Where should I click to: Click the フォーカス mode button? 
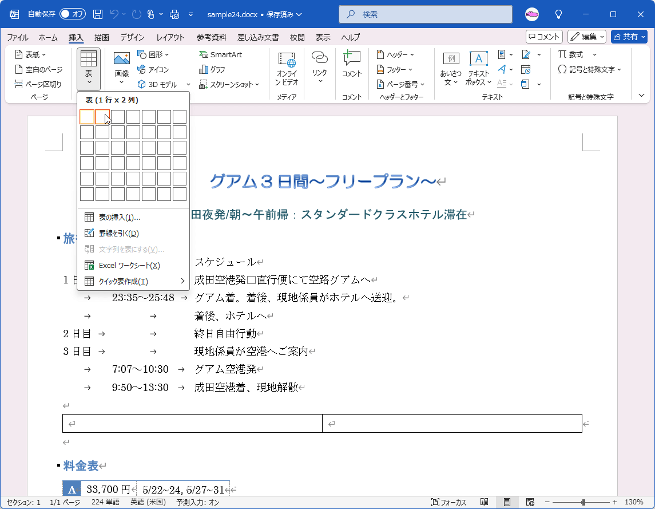coord(448,502)
